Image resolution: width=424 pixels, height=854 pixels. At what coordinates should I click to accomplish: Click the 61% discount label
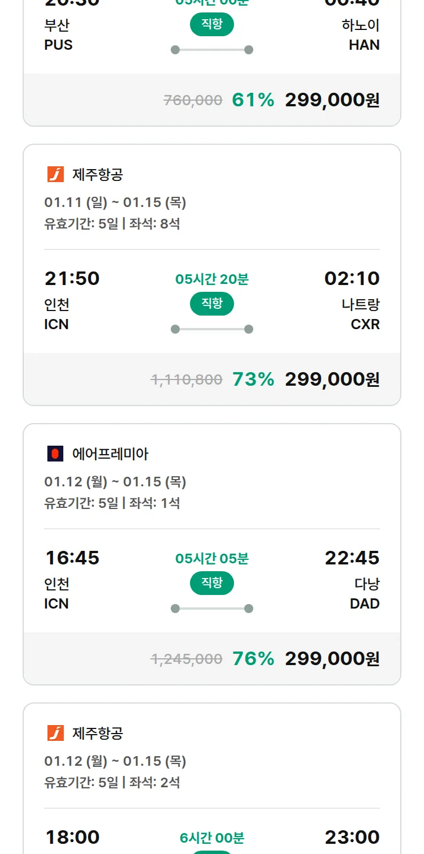pyautogui.click(x=253, y=100)
